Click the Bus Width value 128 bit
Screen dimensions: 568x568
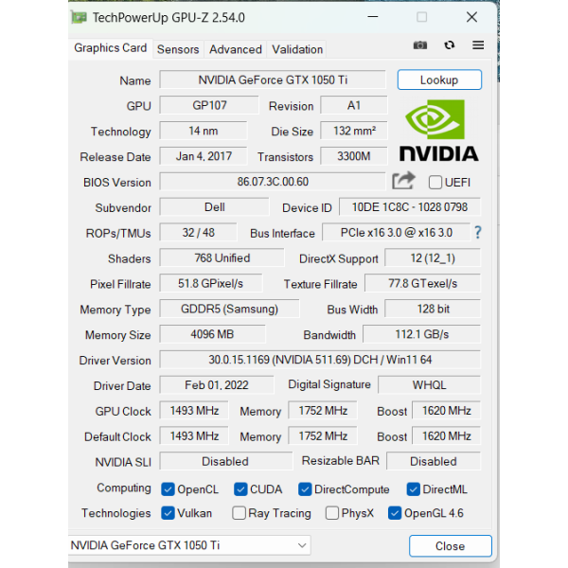[x=433, y=309]
